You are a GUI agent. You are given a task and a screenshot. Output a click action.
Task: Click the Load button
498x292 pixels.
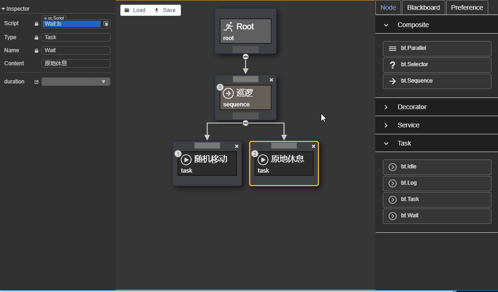[135, 10]
